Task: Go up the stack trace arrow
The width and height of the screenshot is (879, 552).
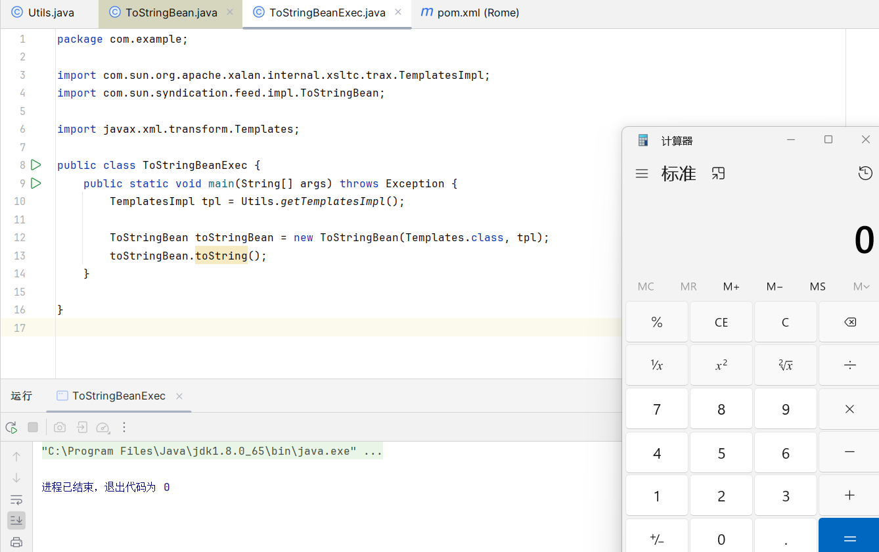Action: click(16, 457)
